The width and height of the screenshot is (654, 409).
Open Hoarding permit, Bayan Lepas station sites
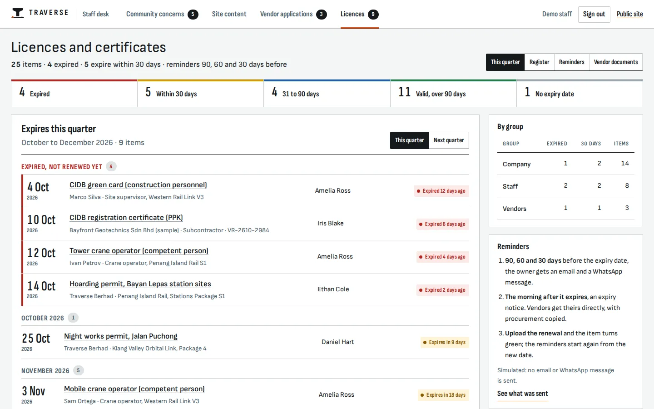click(x=140, y=284)
